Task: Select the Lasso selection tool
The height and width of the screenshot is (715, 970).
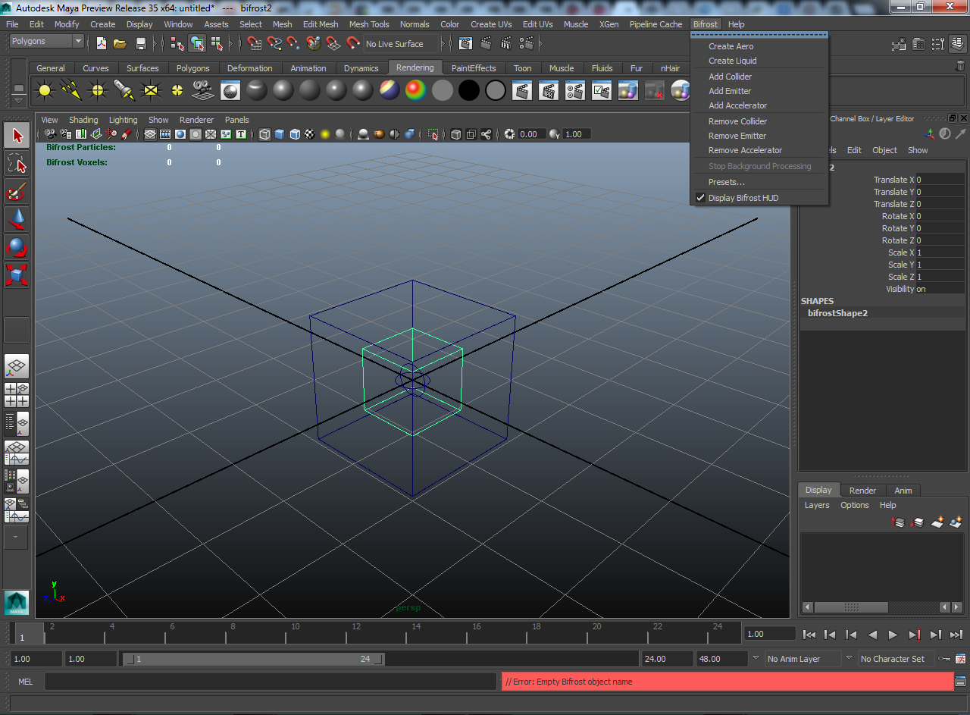Action: tap(17, 163)
